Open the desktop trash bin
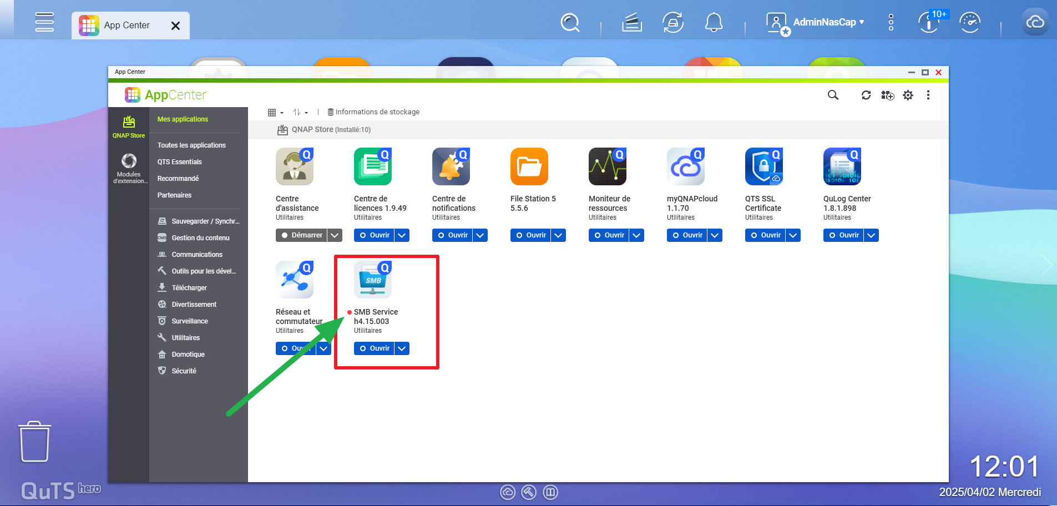The image size is (1057, 506). [x=35, y=442]
